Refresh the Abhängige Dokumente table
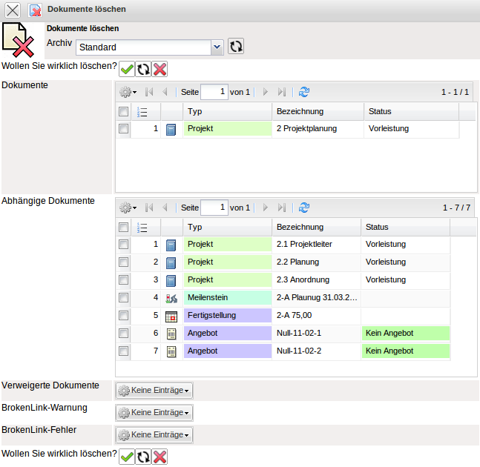Image resolution: width=480 pixels, height=467 pixels. click(303, 208)
